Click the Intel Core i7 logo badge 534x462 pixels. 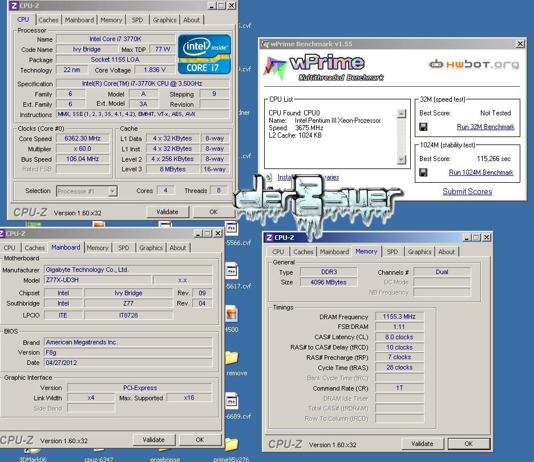click(x=204, y=54)
